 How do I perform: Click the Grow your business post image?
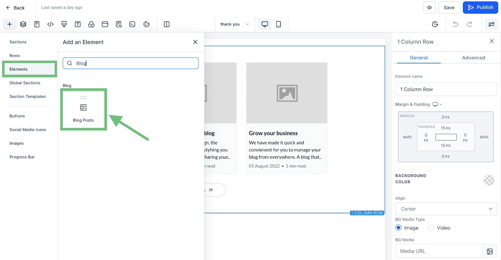(287, 93)
